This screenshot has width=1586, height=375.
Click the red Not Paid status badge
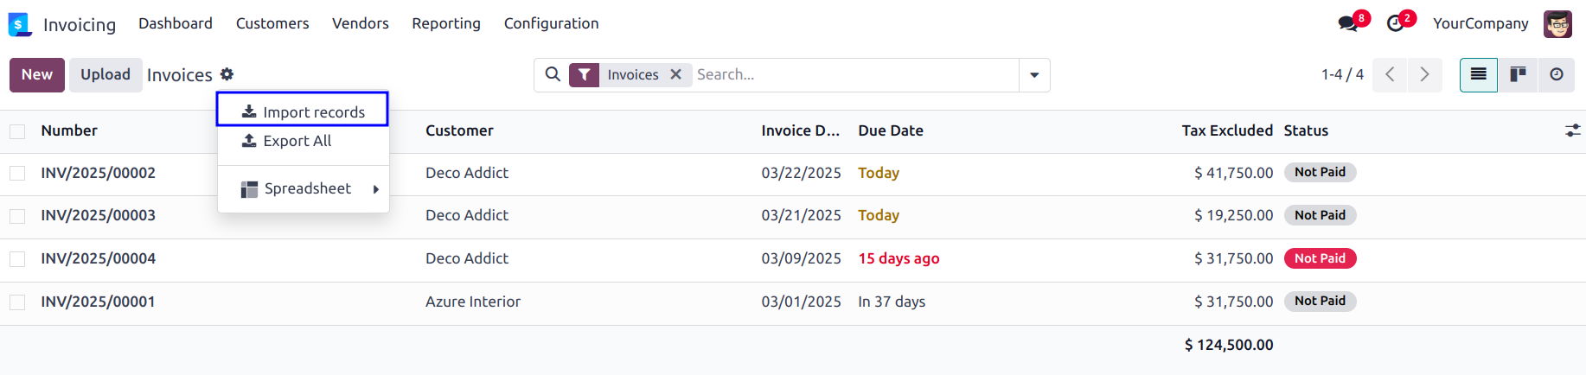click(1320, 258)
